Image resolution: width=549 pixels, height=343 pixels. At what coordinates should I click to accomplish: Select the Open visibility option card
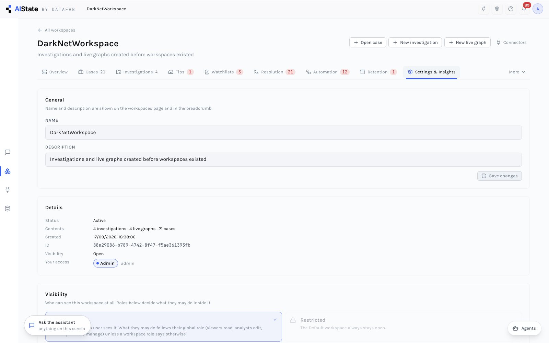(x=163, y=327)
